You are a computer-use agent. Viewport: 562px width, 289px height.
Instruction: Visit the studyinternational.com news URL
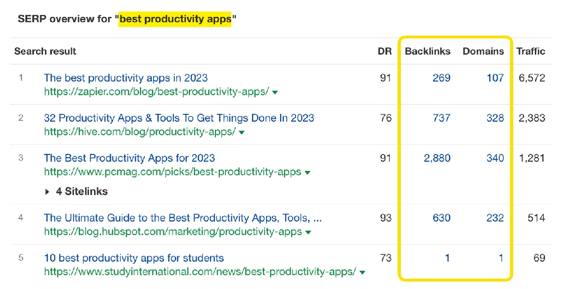[x=200, y=272]
